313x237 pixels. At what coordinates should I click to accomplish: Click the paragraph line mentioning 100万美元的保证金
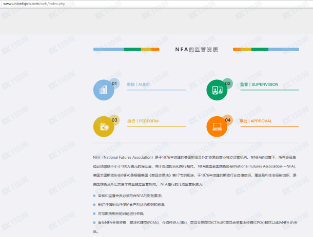tap(195, 166)
